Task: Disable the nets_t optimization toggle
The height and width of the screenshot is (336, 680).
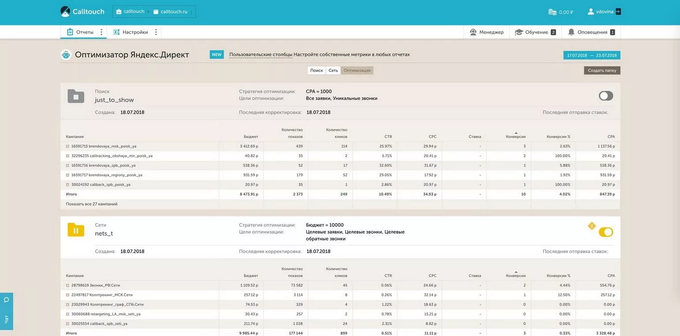Action: (x=606, y=232)
